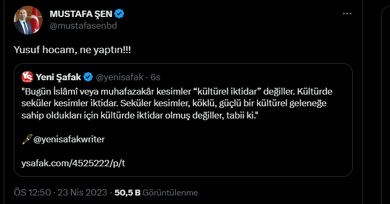
Task: View the 50,5 B view count
Action: (128, 192)
